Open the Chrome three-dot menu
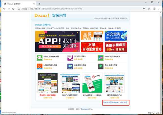 [159, 9]
